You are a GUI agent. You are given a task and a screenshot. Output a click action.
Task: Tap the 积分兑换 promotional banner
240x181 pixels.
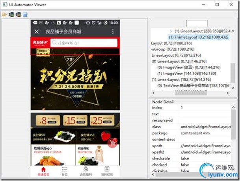pos(75,79)
